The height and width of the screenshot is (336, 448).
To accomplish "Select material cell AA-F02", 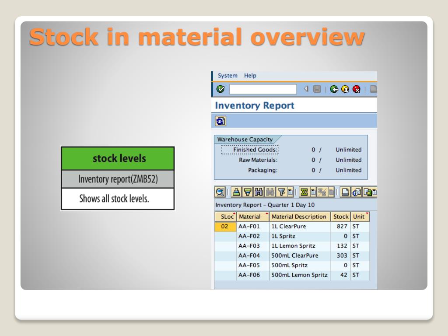I will pyautogui.click(x=253, y=236).
